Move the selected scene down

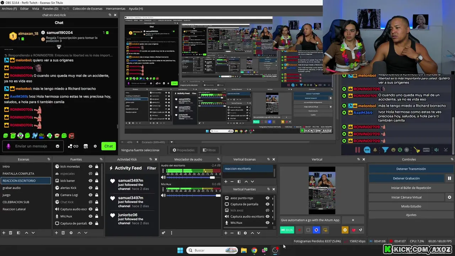pos(33,233)
